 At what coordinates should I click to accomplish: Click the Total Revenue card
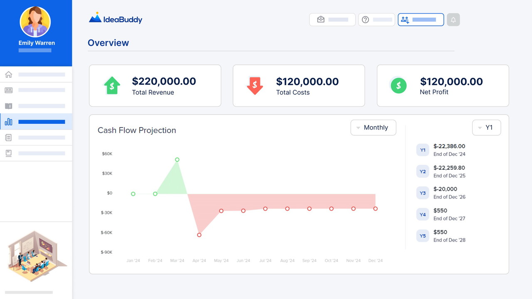tap(155, 86)
